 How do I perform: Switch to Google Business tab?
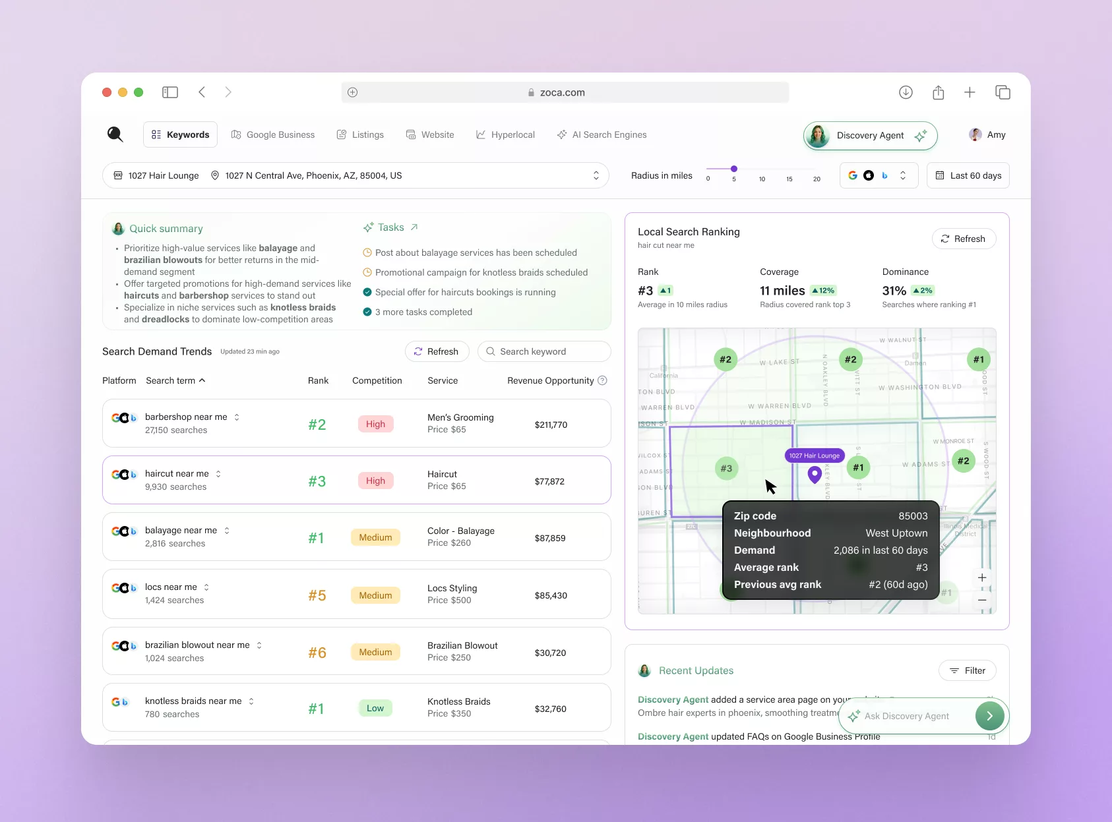coord(273,134)
